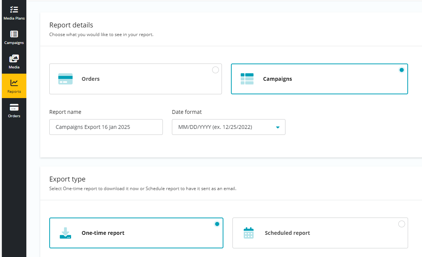
Task: Open the Media gallery icon in sidebar
Action: pyautogui.click(x=14, y=59)
